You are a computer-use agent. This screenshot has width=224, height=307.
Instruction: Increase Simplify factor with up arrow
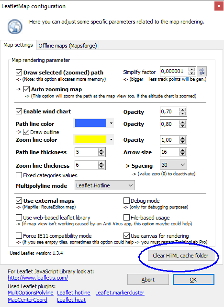[x=192, y=70]
